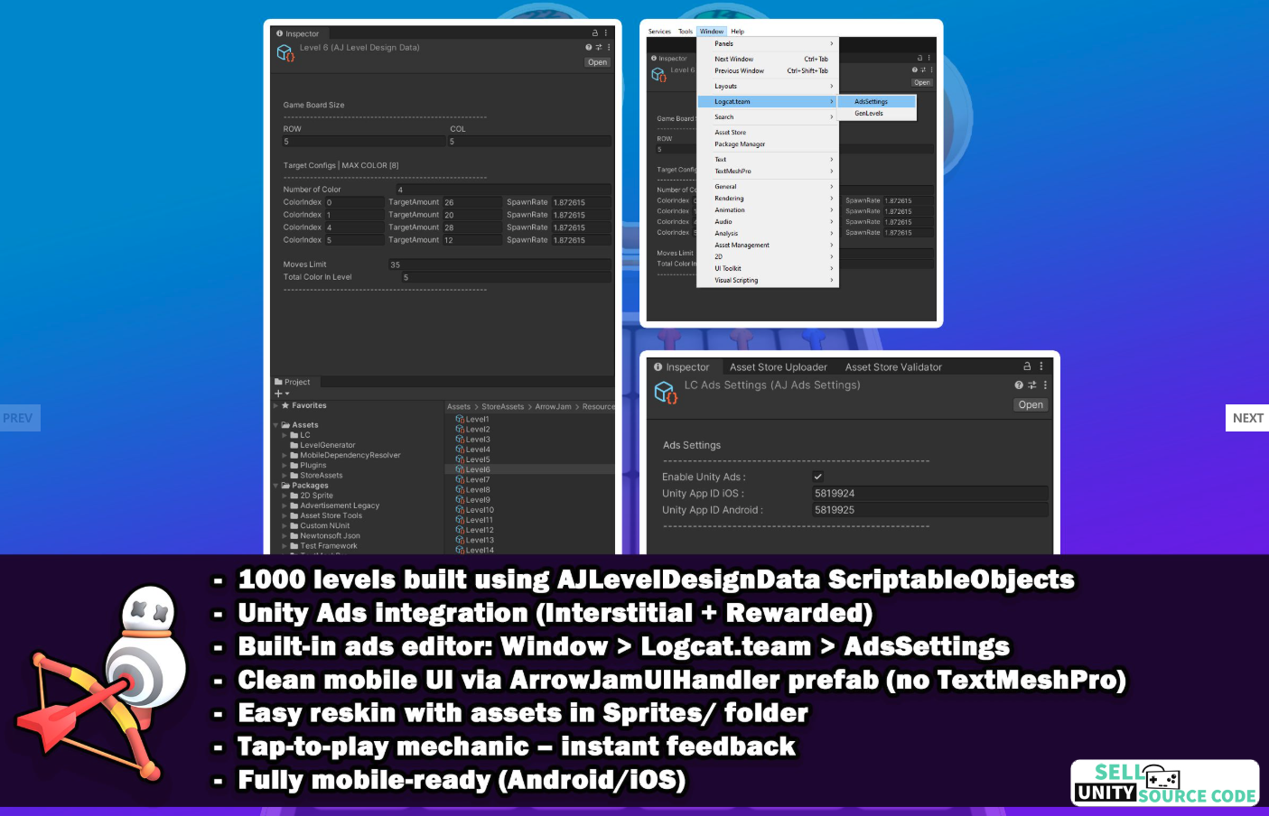Screen dimensions: 1269x816
Task: Click the LevelGenerator folder icon
Action: [x=294, y=445]
